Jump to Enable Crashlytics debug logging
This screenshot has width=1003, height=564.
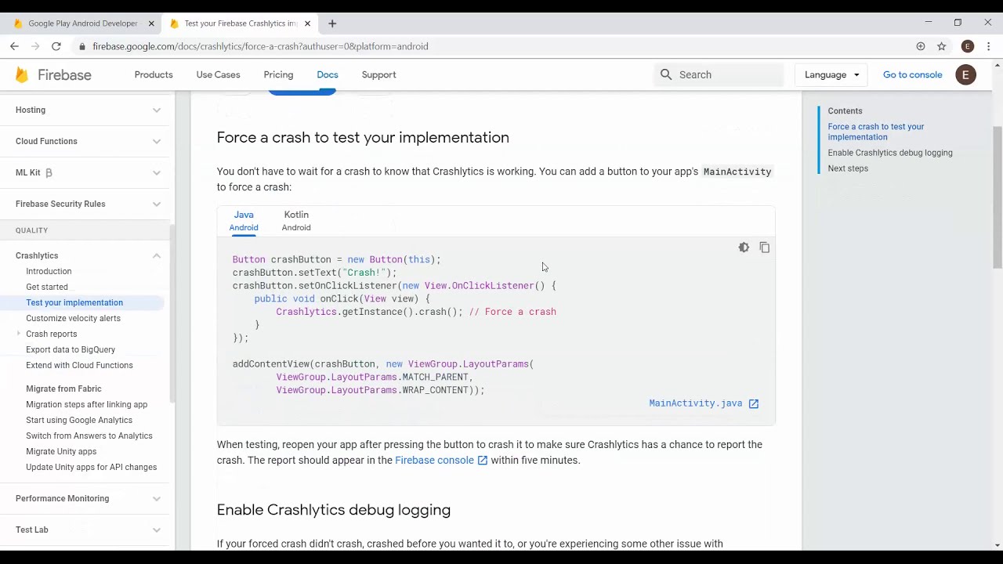[890, 153]
